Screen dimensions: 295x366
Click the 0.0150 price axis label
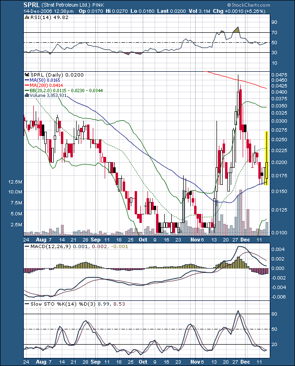(x=279, y=192)
